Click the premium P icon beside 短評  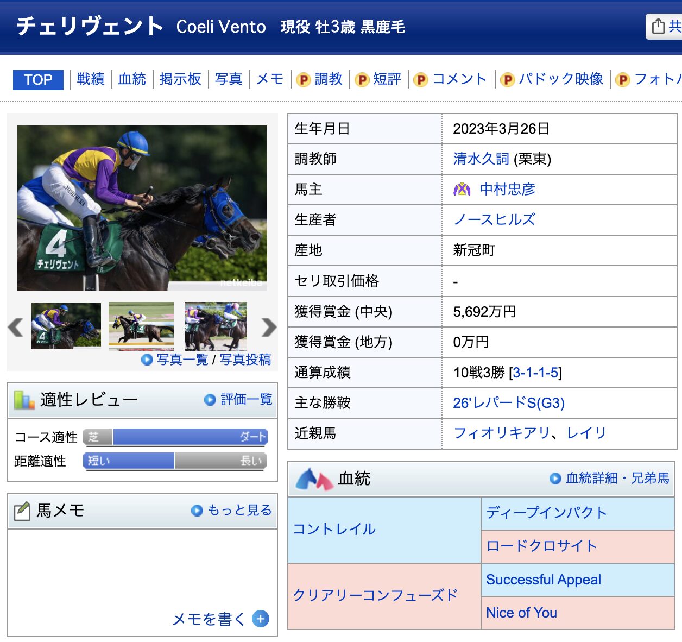[x=362, y=80]
